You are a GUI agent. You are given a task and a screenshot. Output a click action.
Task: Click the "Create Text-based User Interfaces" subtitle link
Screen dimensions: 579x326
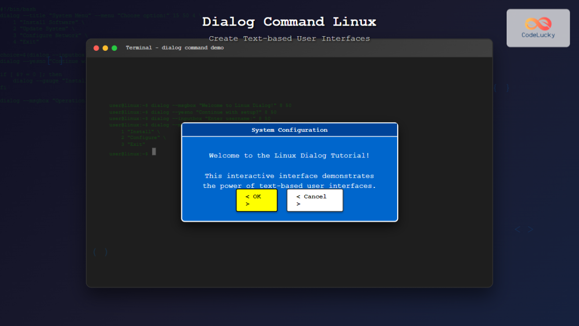click(x=289, y=38)
